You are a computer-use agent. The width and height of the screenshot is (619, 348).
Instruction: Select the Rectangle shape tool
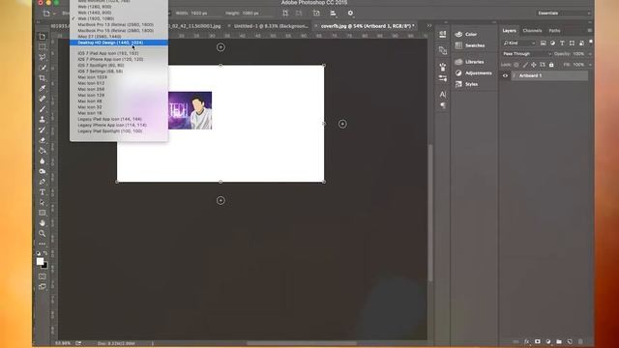click(x=43, y=213)
